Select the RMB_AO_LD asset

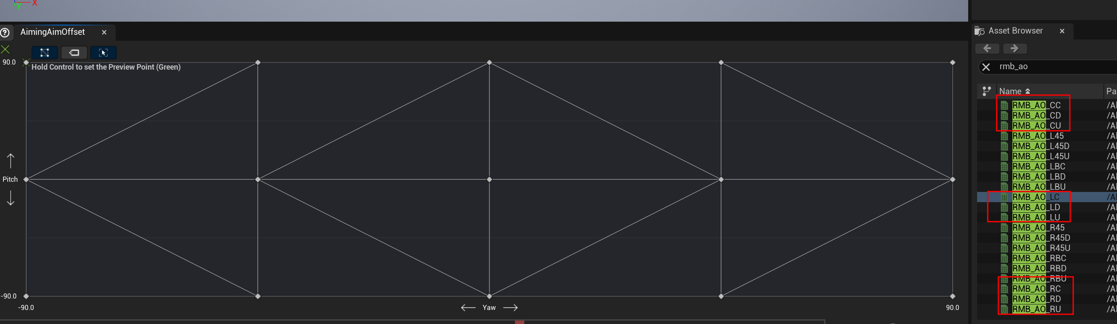click(x=1036, y=208)
